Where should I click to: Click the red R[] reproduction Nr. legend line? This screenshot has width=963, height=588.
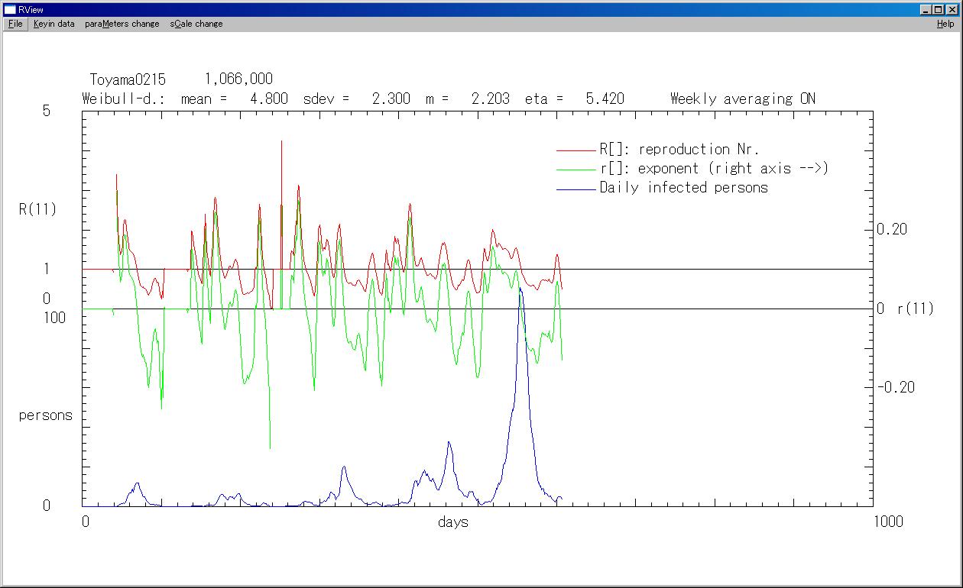pos(576,150)
